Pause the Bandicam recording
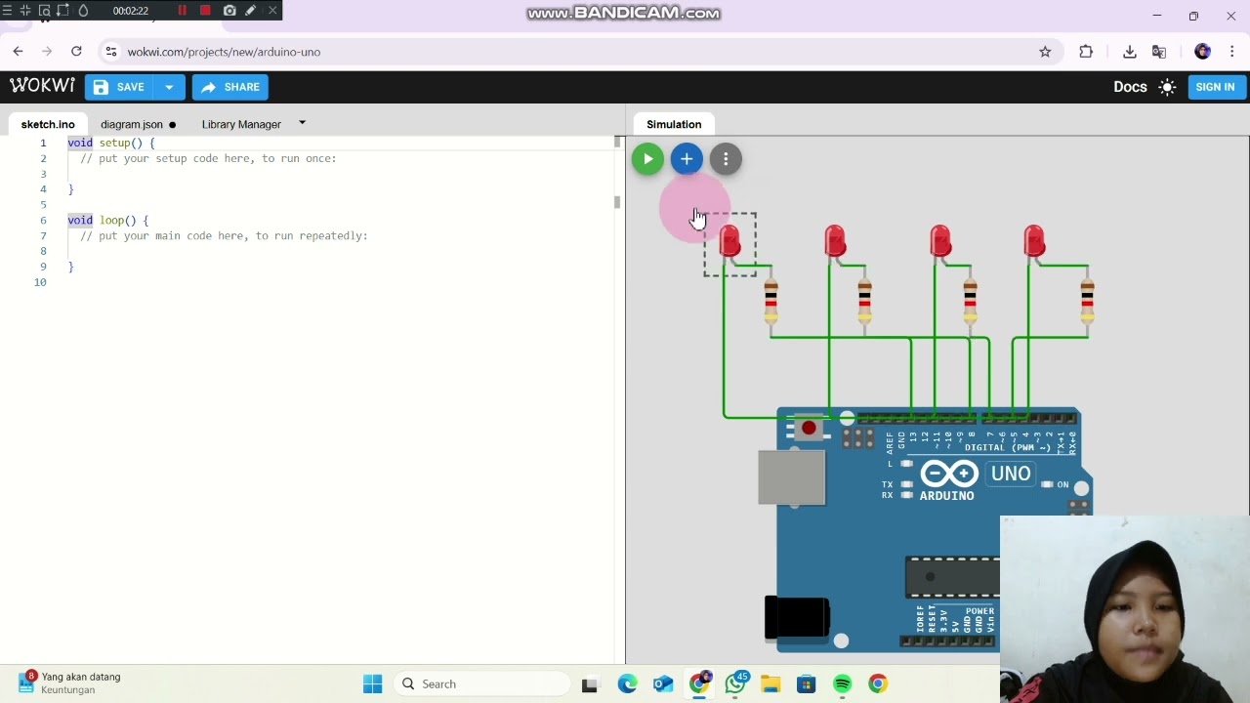Image resolution: width=1250 pixels, height=703 pixels. tap(182, 11)
